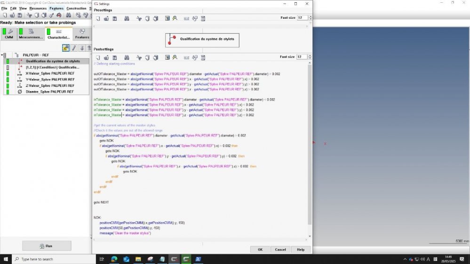Viewport: 470px width, 264px height.
Task: Toggle green status box of Diamtre_Sphre PALPEUR REF
Action: coord(8,92)
